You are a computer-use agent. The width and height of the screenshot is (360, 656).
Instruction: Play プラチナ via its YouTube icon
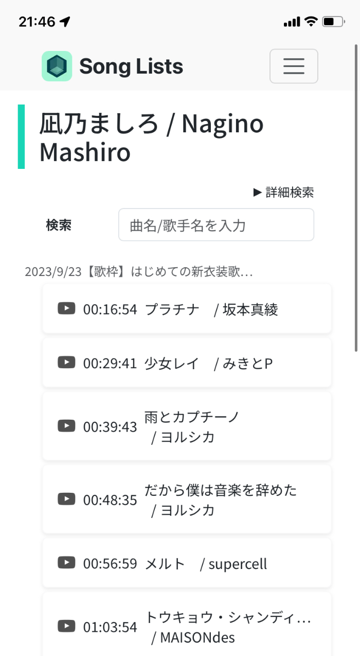coord(66,308)
